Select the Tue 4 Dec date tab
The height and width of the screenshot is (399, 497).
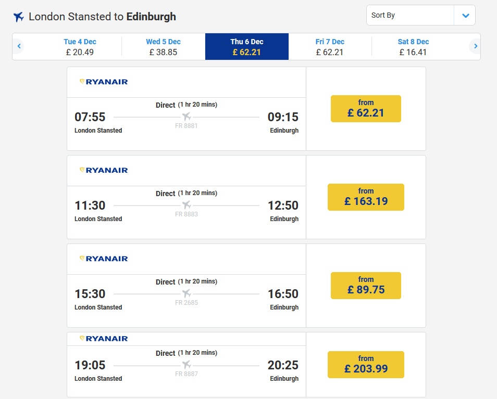click(x=80, y=47)
